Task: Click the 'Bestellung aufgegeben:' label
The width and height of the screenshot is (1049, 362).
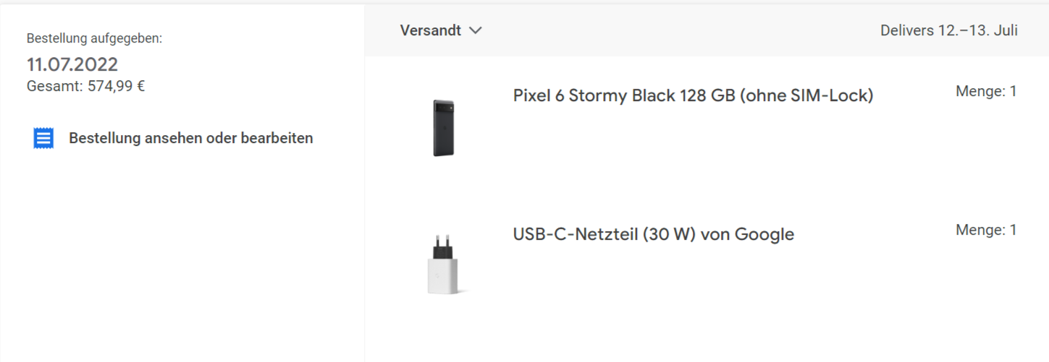Action: coord(94,38)
